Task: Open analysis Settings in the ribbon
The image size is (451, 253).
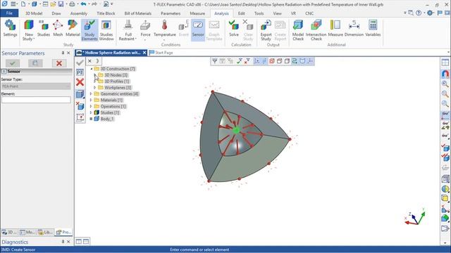Action: [10, 29]
